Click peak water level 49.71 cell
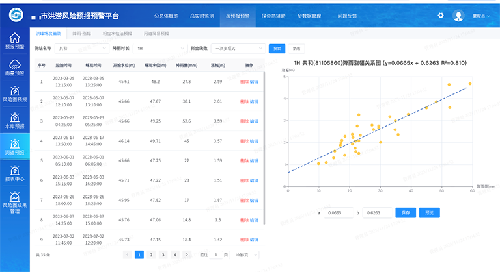Screen dimensions: 500x272 tap(156, 141)
